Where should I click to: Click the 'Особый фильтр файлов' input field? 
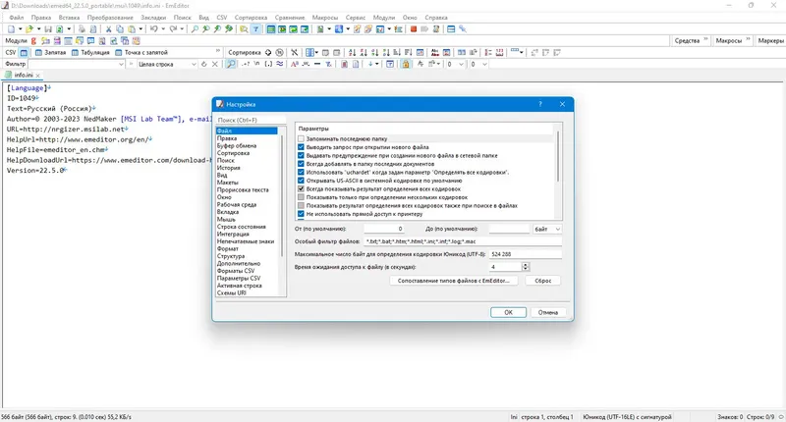coord(463,241)
